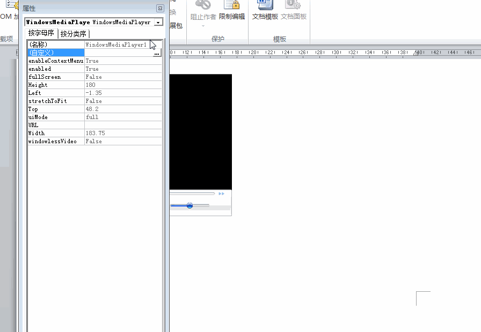Edit the WindowsMediaPlayer1 name value

[123, 45]
